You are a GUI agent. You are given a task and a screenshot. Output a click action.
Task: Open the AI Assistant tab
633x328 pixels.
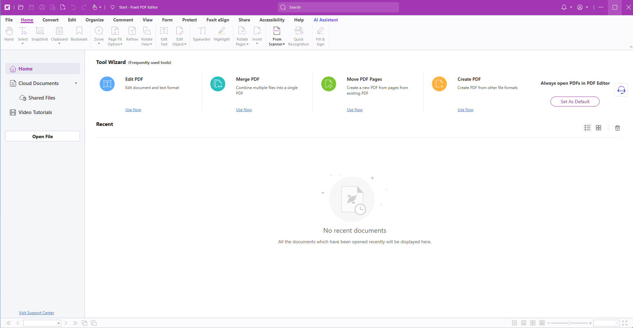point(326,20)
